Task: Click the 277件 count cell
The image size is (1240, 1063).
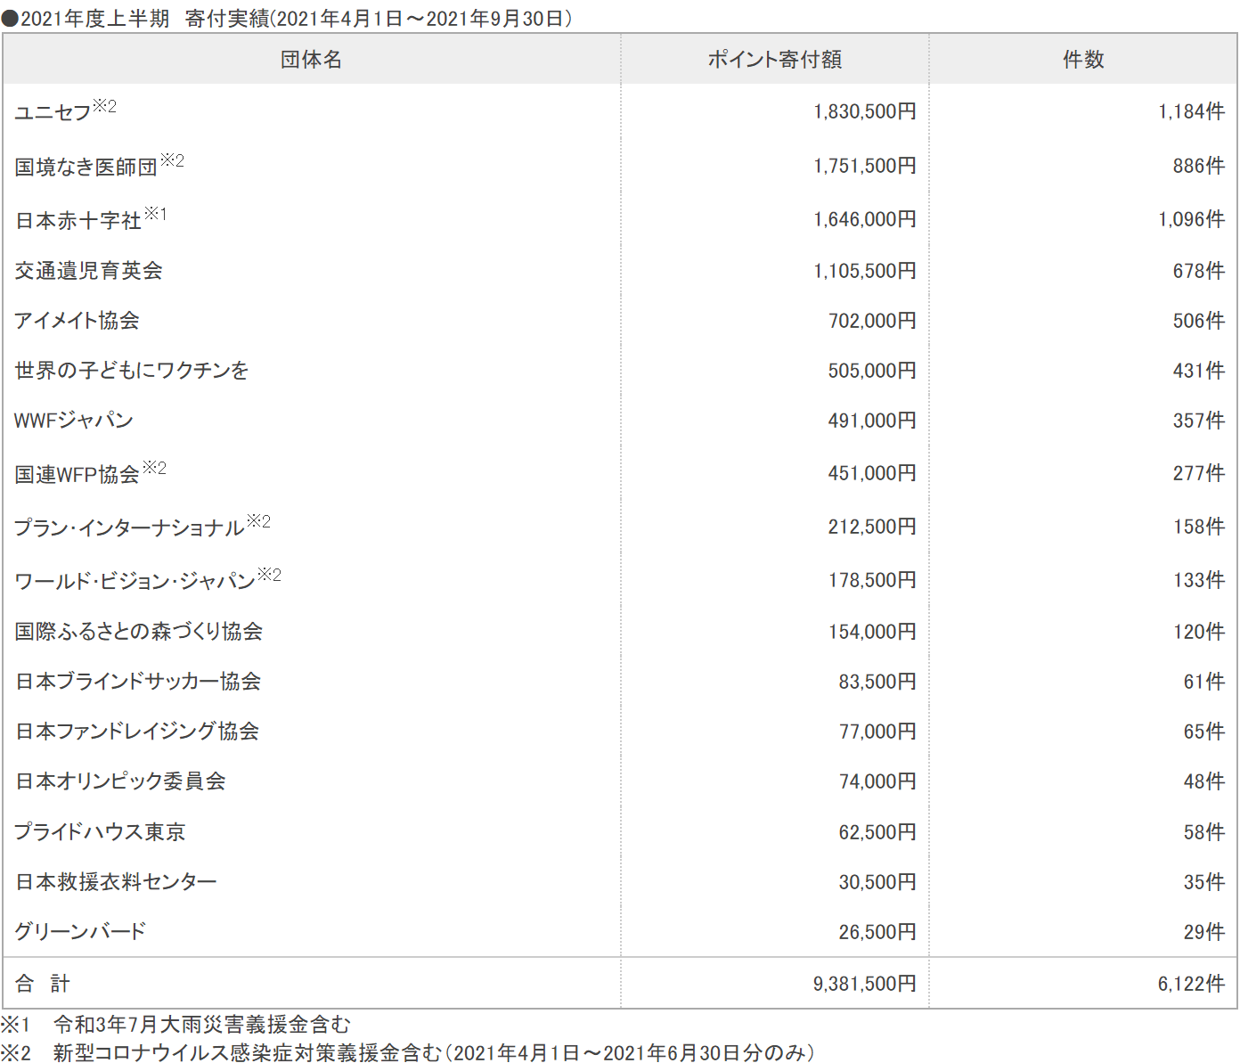Action: 1199,473
